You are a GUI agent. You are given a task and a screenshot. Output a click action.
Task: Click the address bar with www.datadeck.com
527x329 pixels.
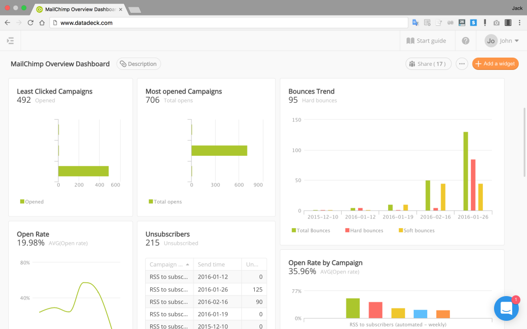point(229,23)
